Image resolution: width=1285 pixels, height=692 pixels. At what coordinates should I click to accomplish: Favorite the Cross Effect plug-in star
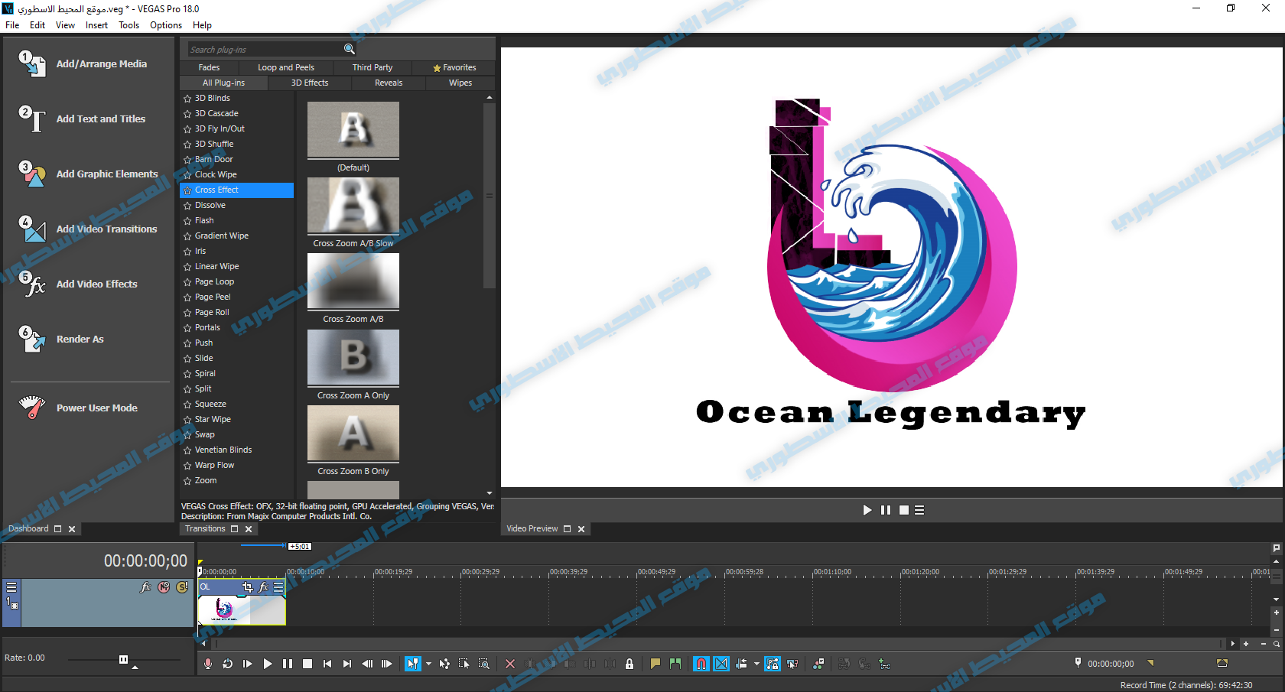tap(187, 190)
